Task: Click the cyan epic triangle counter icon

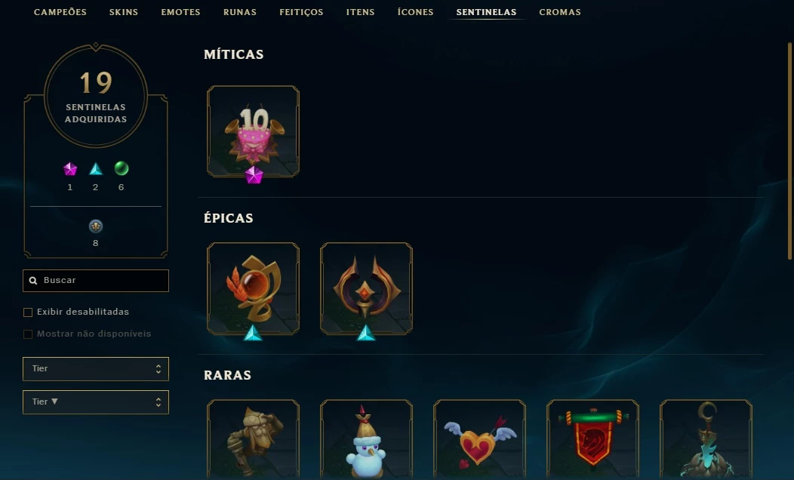Action: (96, 169)
